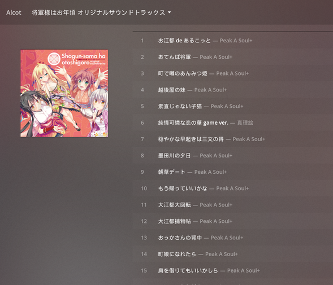Screen dimensions: 333x285
Task: Expand the album title dropdown arrow
Action: 169,12
